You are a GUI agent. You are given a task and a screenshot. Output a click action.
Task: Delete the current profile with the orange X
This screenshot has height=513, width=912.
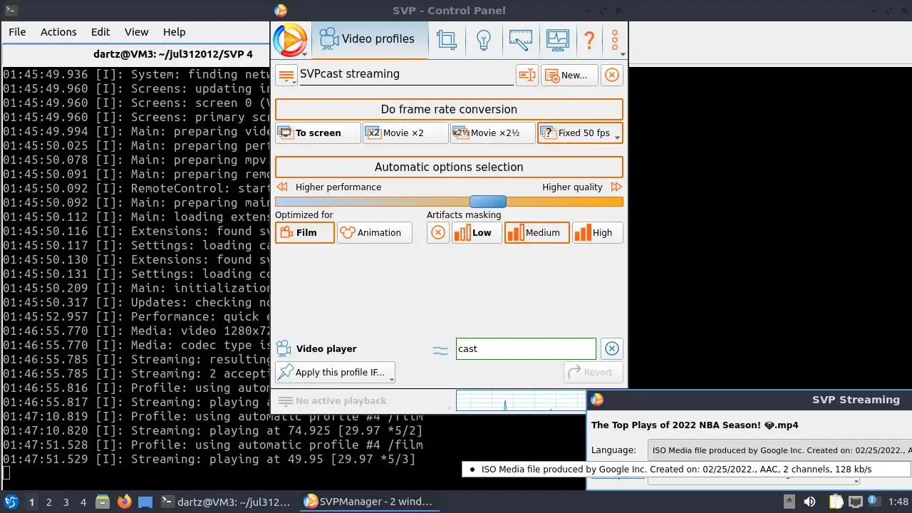click(611, 75)
